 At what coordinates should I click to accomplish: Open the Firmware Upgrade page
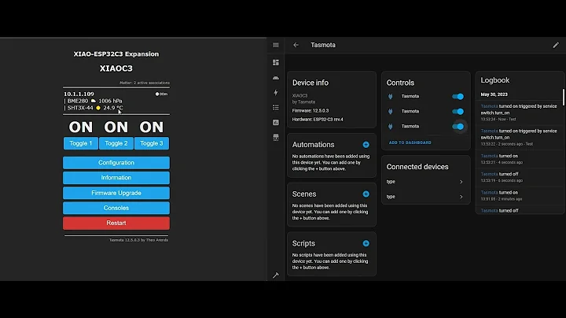click(116, 193)
